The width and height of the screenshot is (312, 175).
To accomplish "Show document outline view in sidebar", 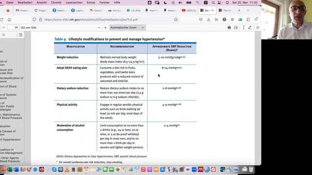I will click(x=20, y=35).
